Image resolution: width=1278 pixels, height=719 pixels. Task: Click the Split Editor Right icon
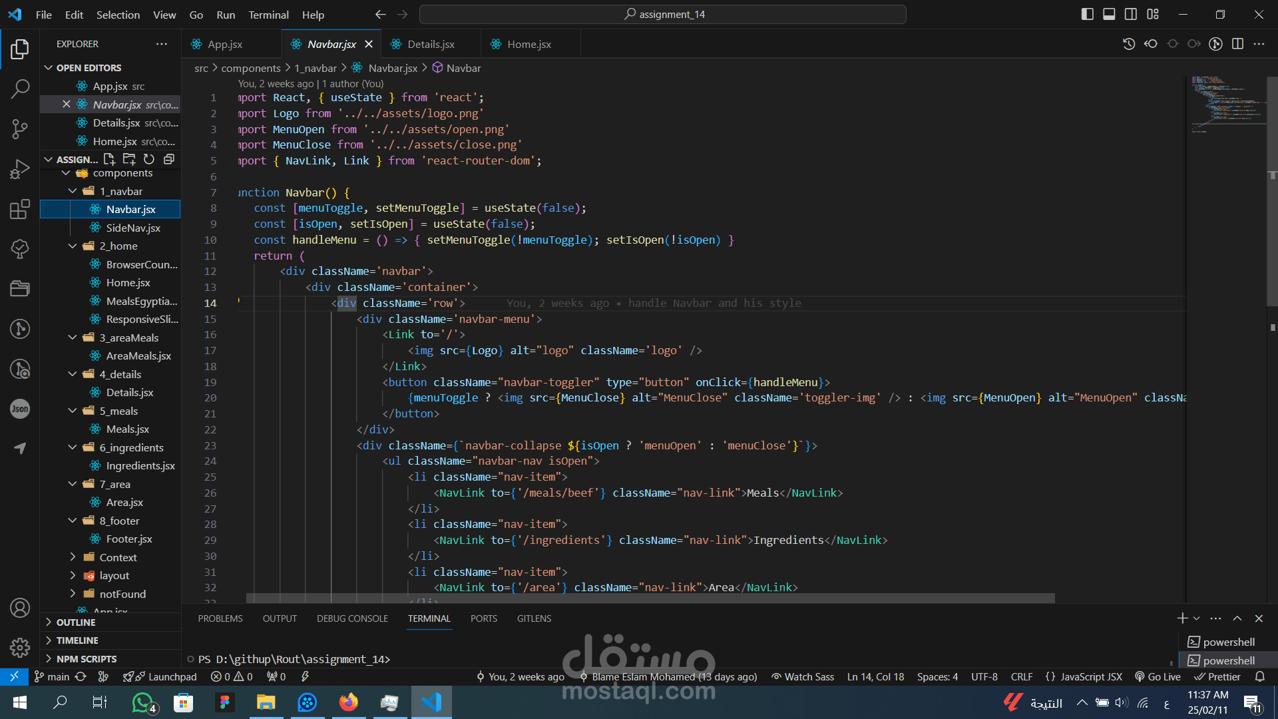[x=1237, y=44]
